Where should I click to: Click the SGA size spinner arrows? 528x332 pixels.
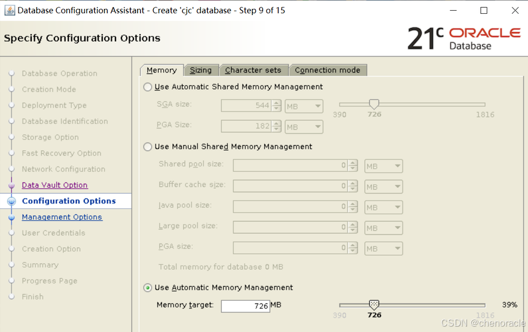click(276, 106)
